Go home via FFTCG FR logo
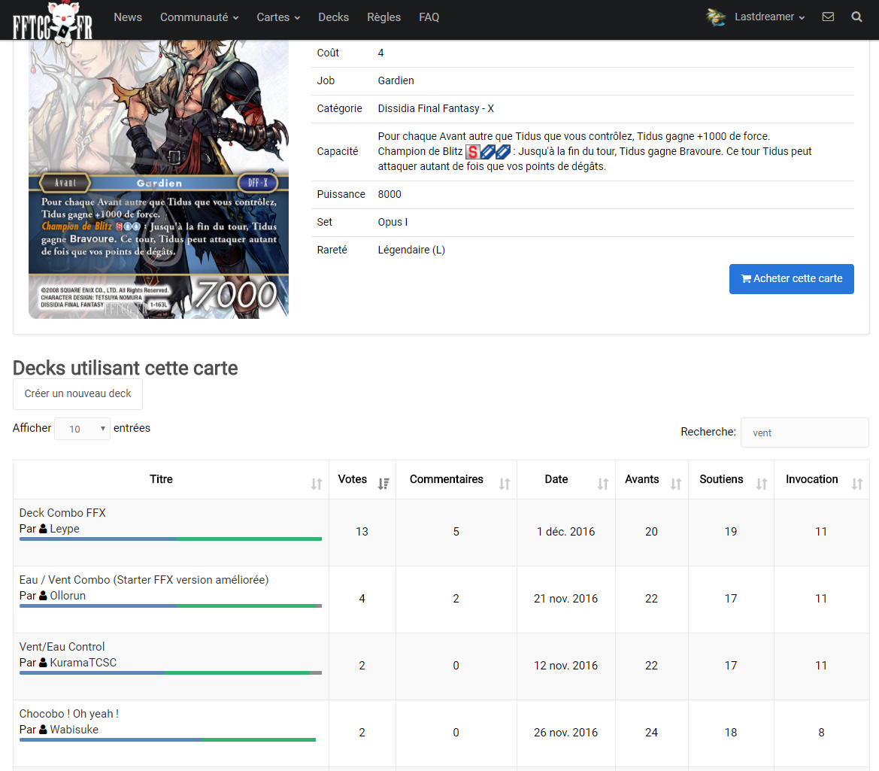 53,23
